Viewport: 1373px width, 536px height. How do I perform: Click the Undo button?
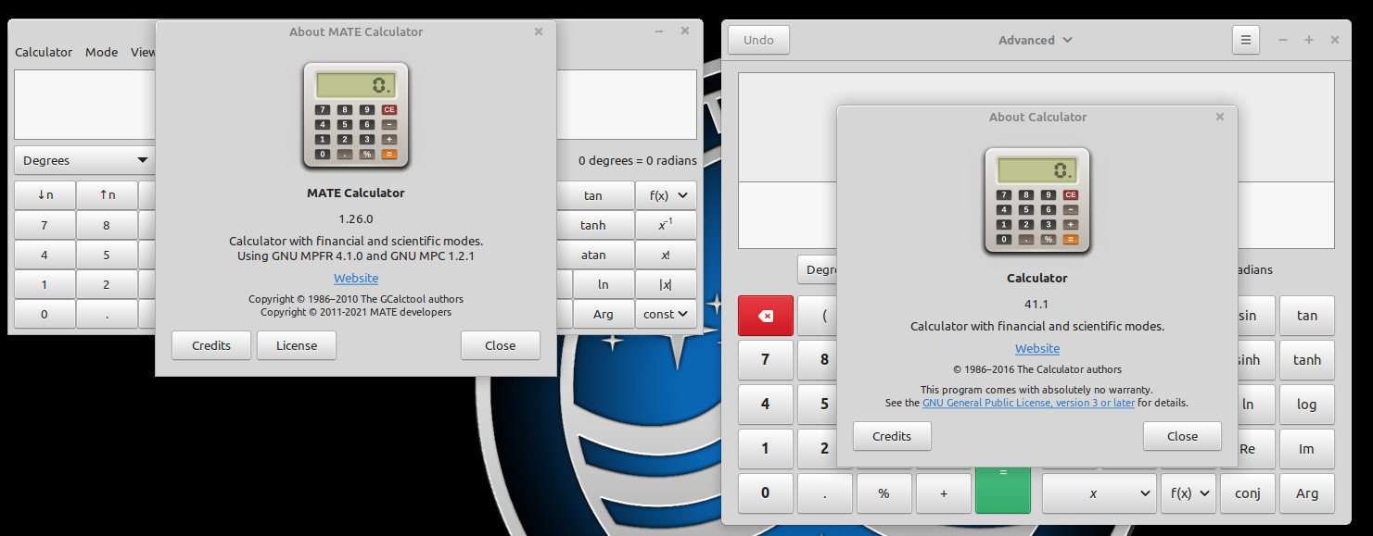[x=758, y=40]
